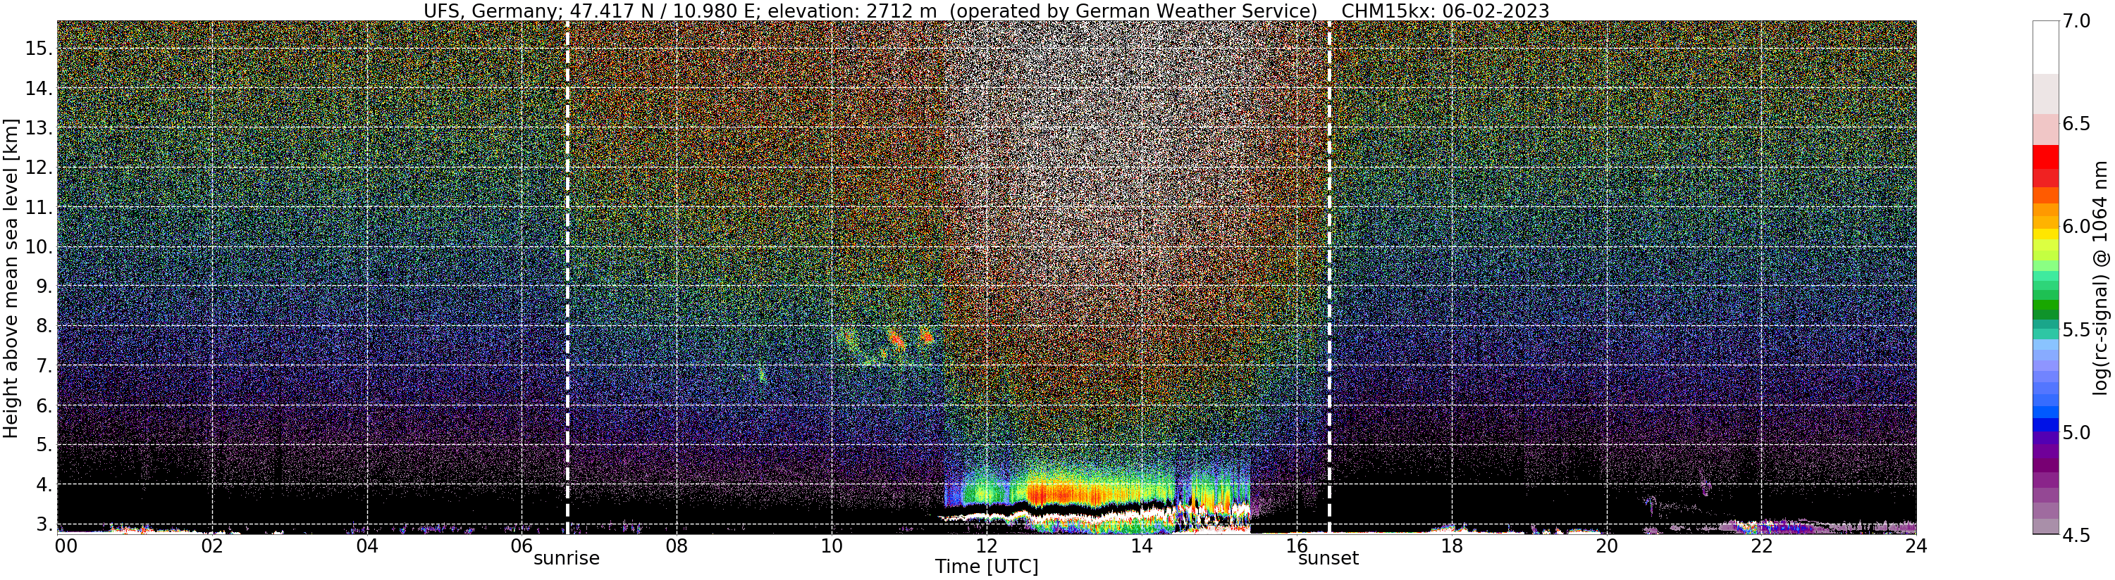Click the y-axis tick label '4.'

(43, 485)
